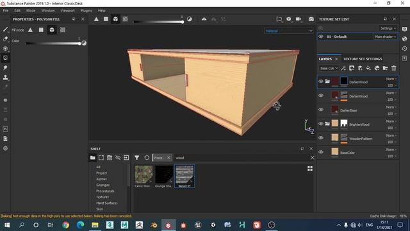Toggle visibility of 01 - Default texture set
This screenshot has width=410, height=231.
pyautogui.click(x=321, y=37)
